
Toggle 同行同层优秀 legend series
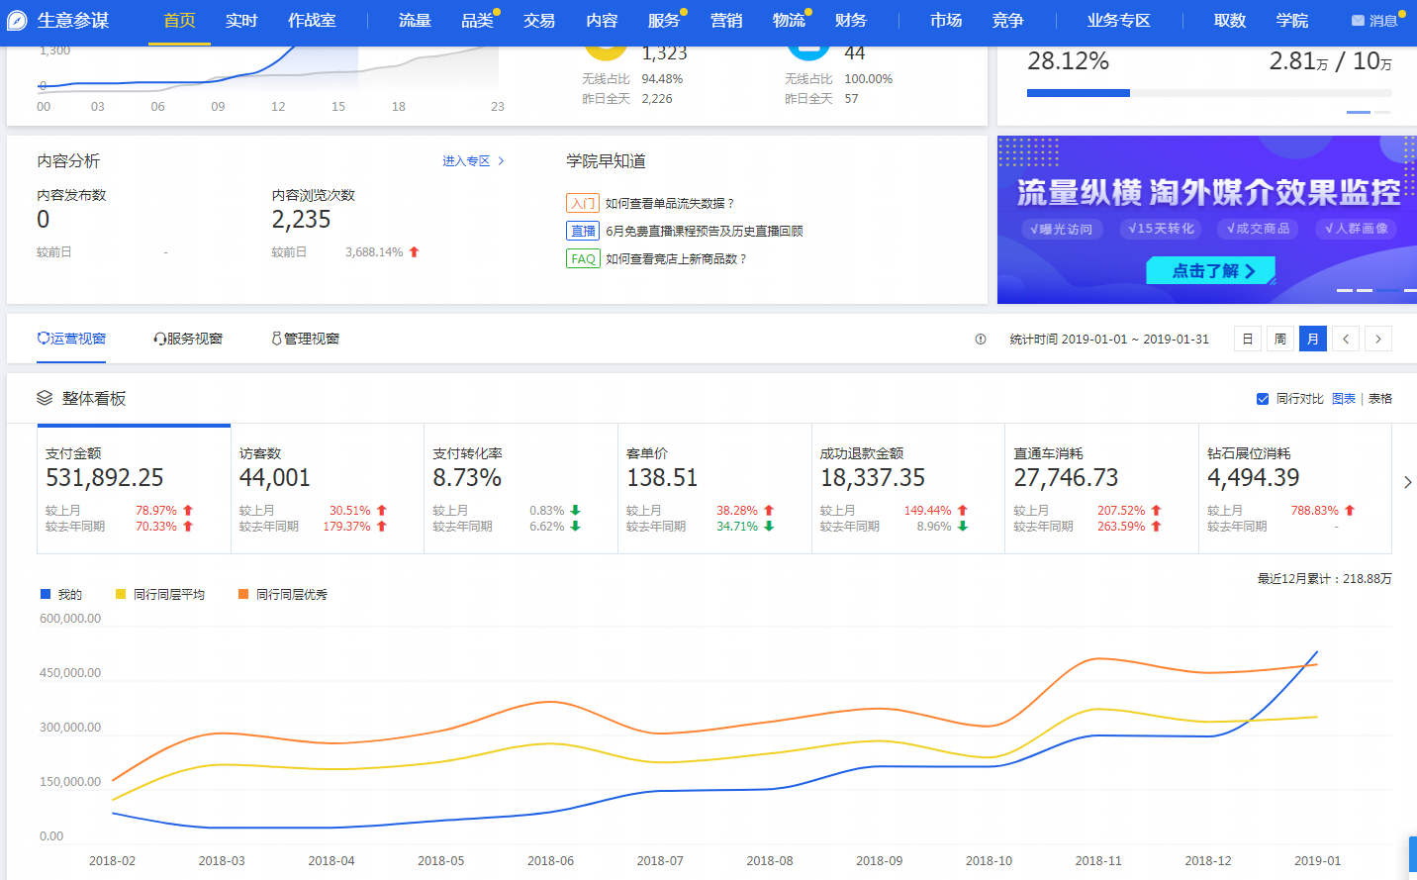click(x=282, y=595)
